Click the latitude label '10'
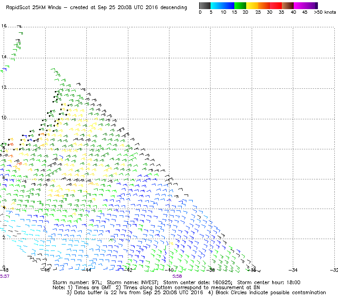This screenshot has width=338, height=296. click(4, 118)
